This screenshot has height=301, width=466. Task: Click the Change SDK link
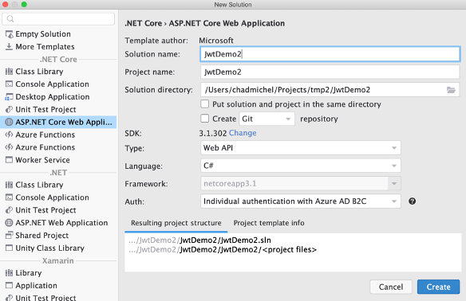coord(243,133)
